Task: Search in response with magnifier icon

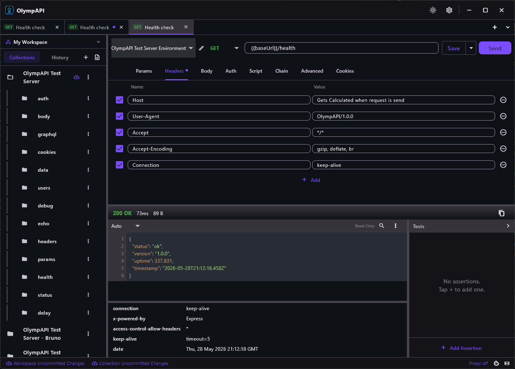Action: coord(382,226)
